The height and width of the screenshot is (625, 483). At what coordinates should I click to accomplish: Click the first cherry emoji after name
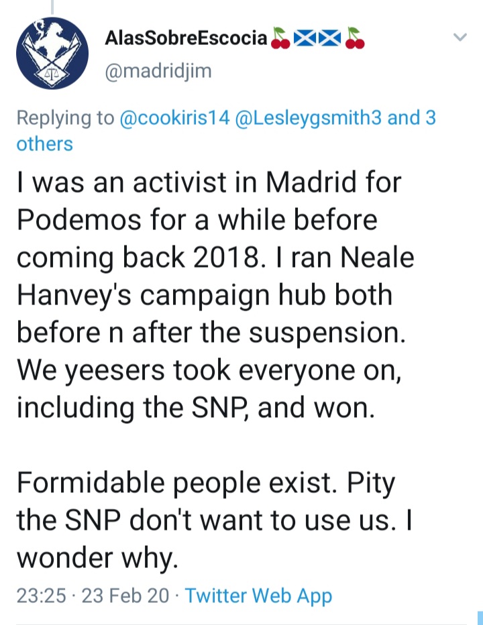click(x=280, y=38)
